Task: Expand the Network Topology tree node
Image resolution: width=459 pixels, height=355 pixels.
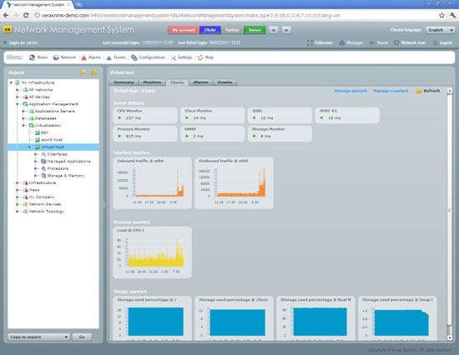Action: [x=18, y=212]
